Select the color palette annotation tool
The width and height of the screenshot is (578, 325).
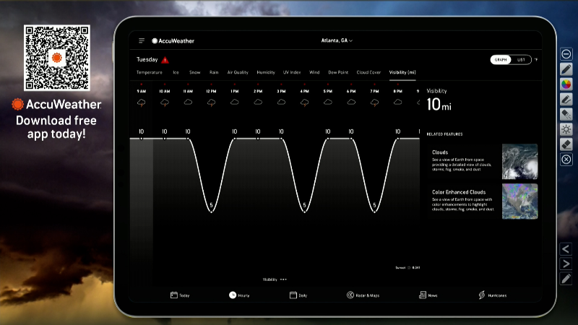coord(566,84)
